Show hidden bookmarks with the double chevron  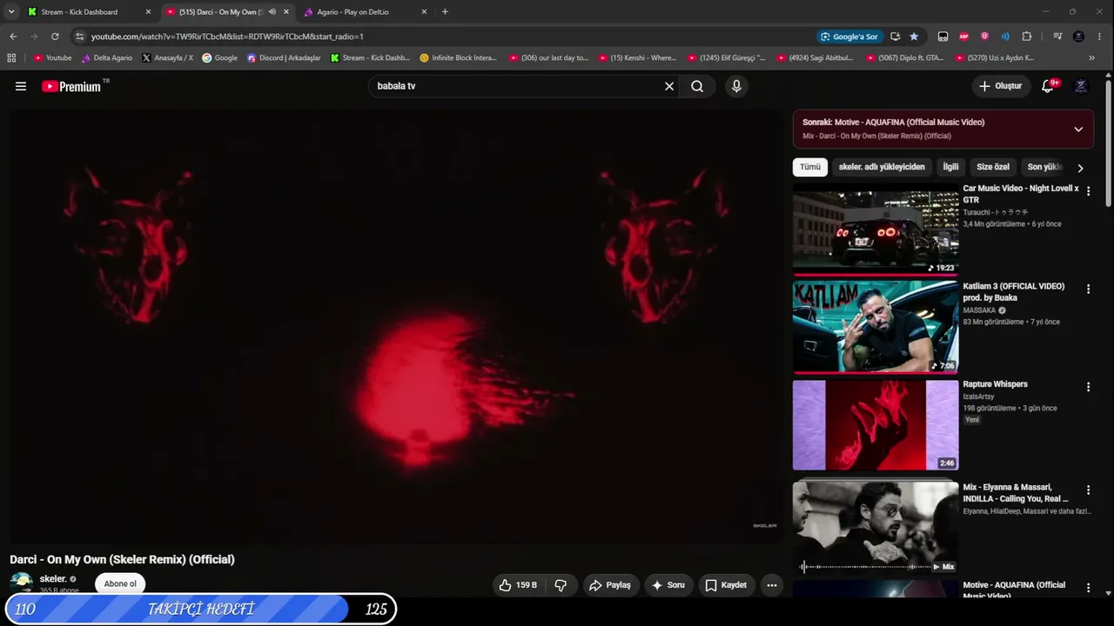pos(1091,58)
